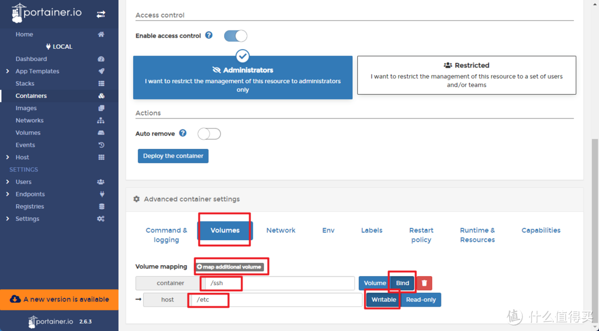Click the Home house icon in sidebar

click(x=101, y=34)
